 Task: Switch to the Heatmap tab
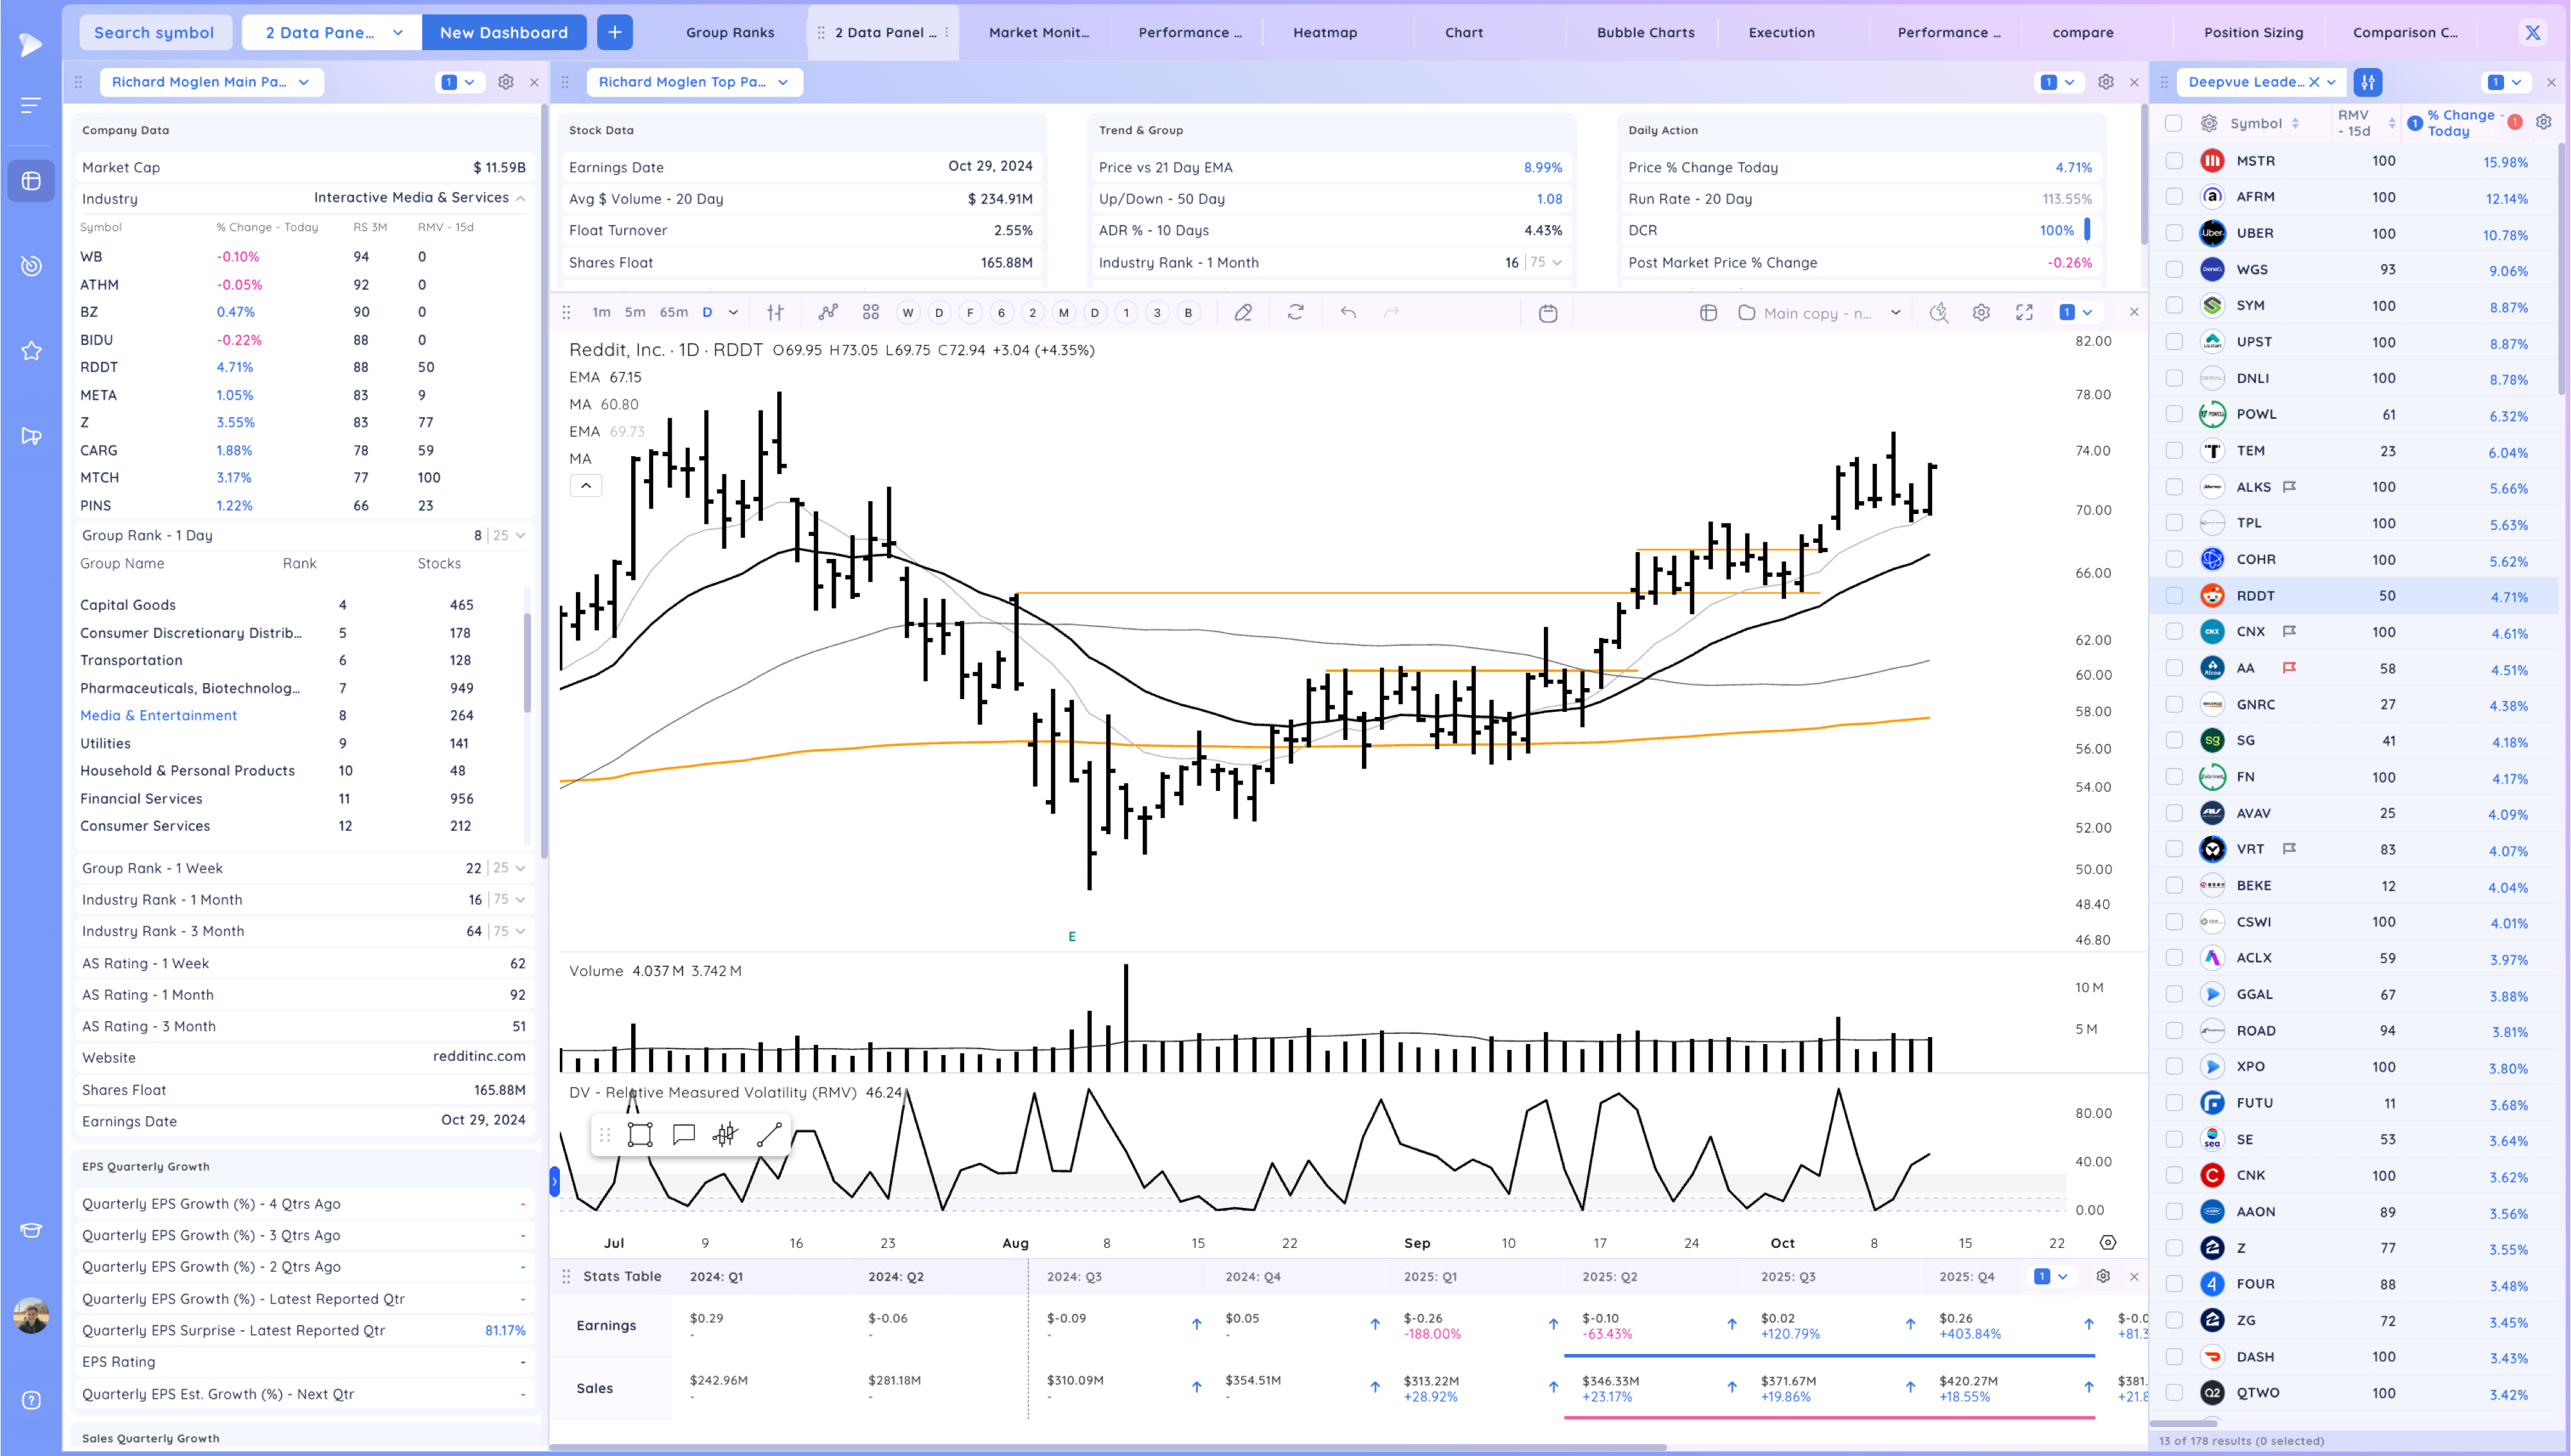pos(1325,32)
